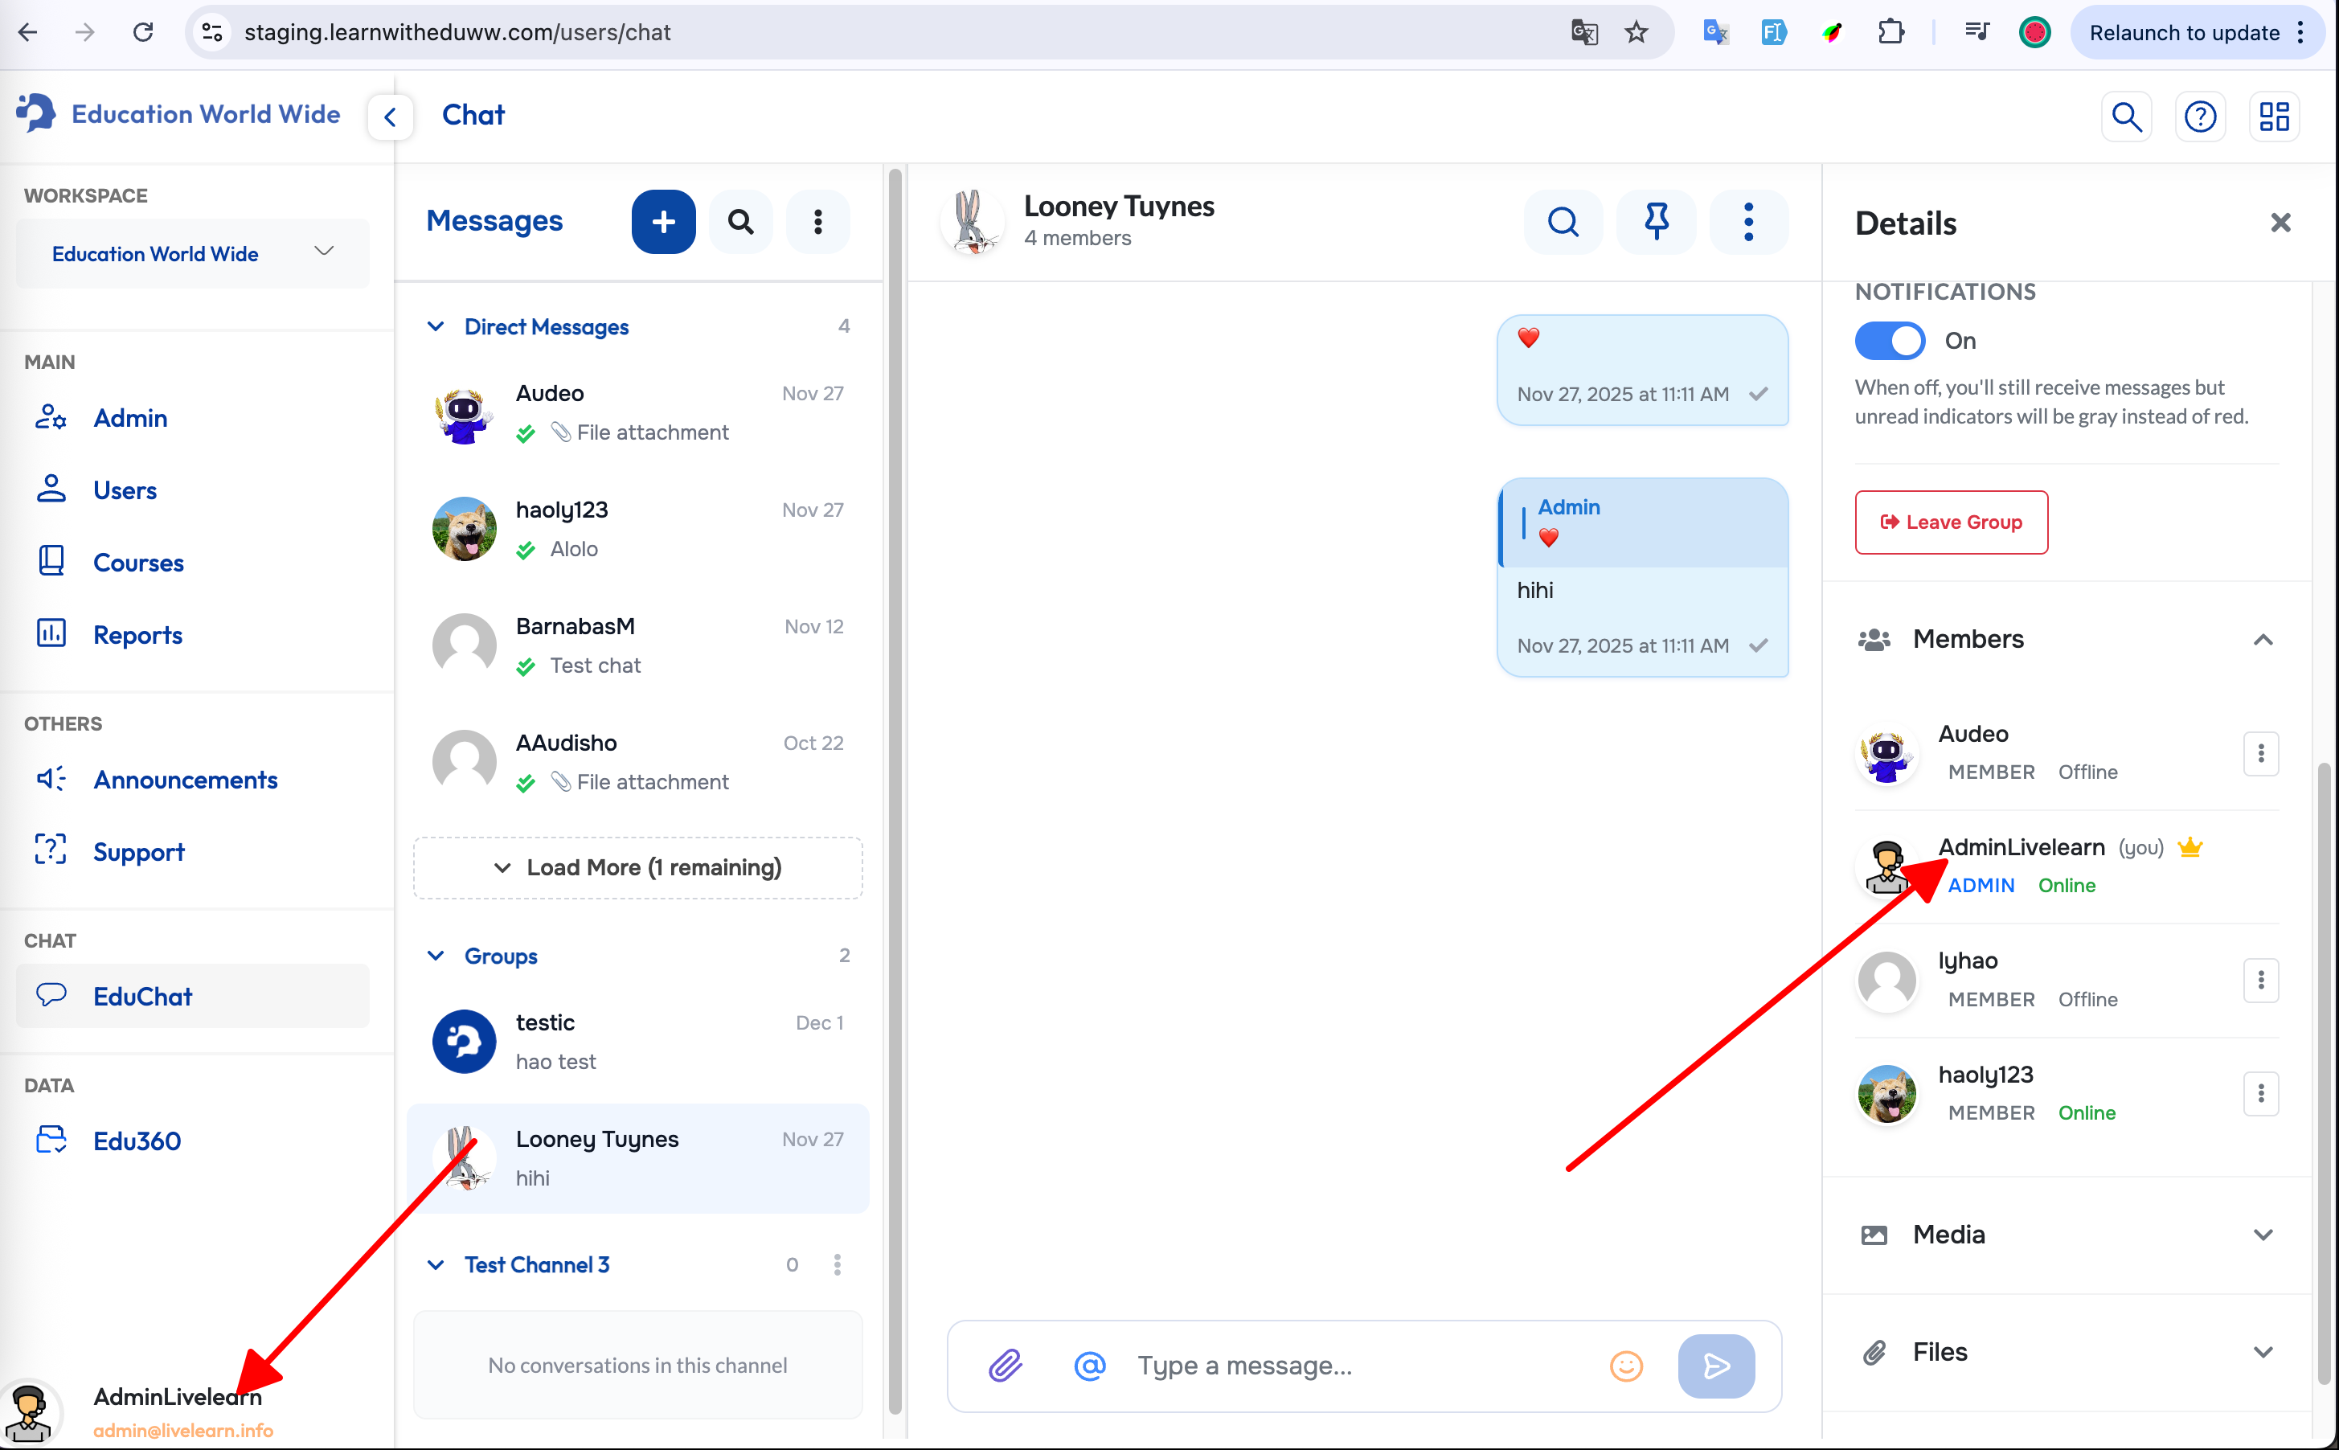Screen dimensions: 2339x1450
Task: Collapse the Members section
Action: 2263,640
